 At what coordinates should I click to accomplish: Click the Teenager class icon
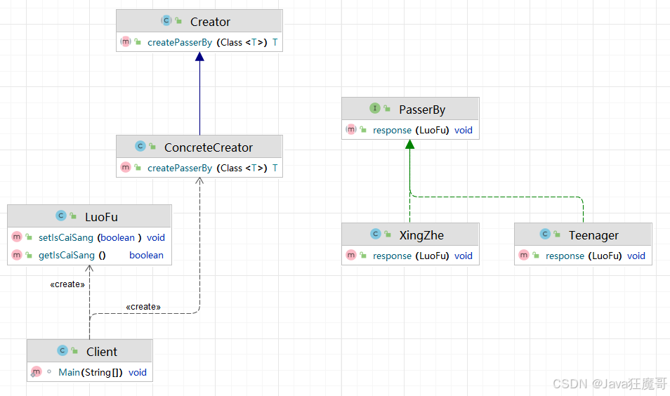[545, 234]
